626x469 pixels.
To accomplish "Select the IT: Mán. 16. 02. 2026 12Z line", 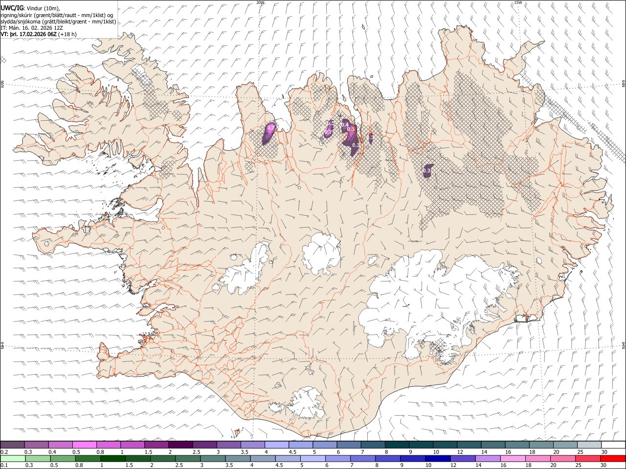I will point(32,28).
